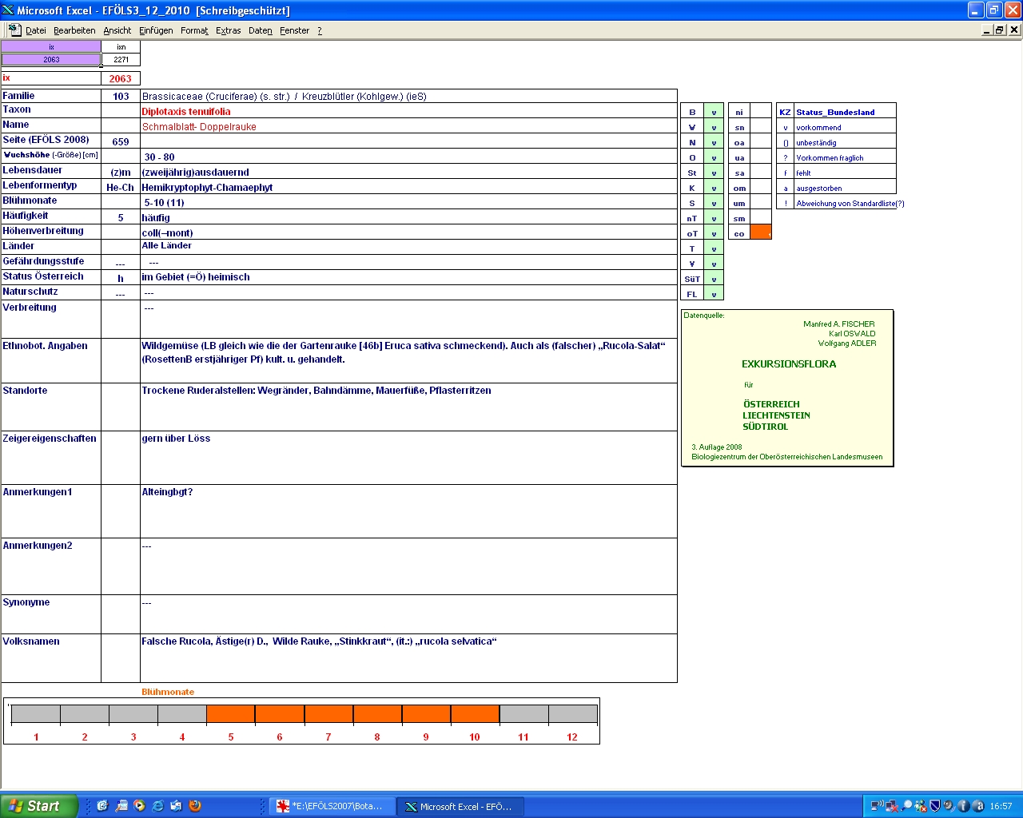Select the taxon cell 'Diplotaxis tenuifolia'

408,111
